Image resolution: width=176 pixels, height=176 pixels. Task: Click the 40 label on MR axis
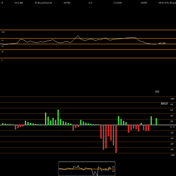[172, 116]
